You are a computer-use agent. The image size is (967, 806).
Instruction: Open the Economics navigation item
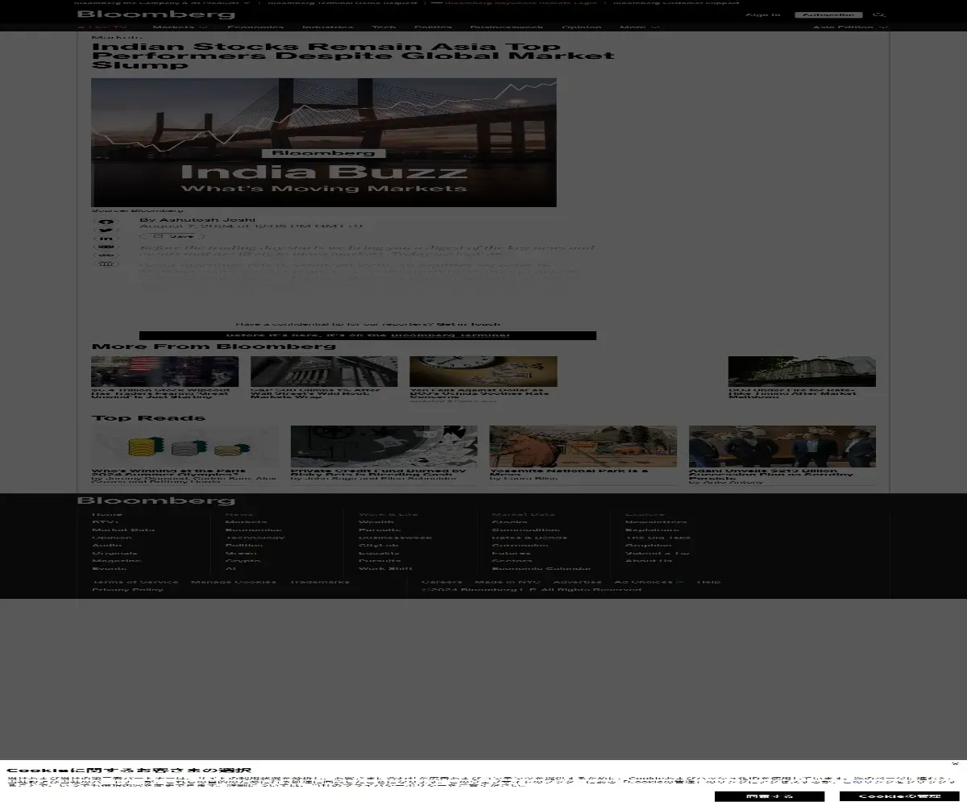255,27
